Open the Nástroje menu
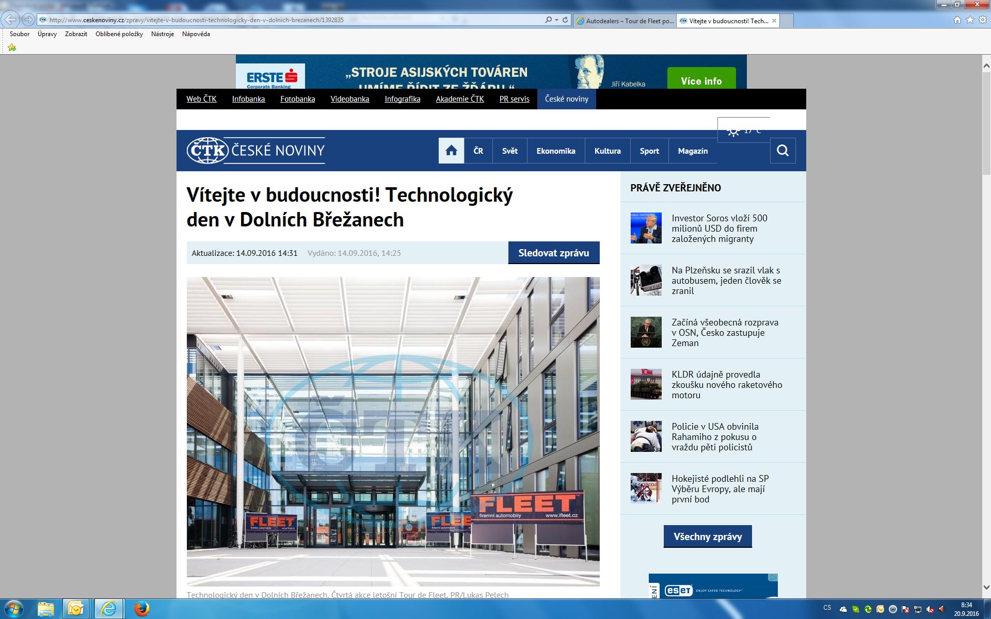This screenshot has height=619, width=991. (x=163, y=34)
